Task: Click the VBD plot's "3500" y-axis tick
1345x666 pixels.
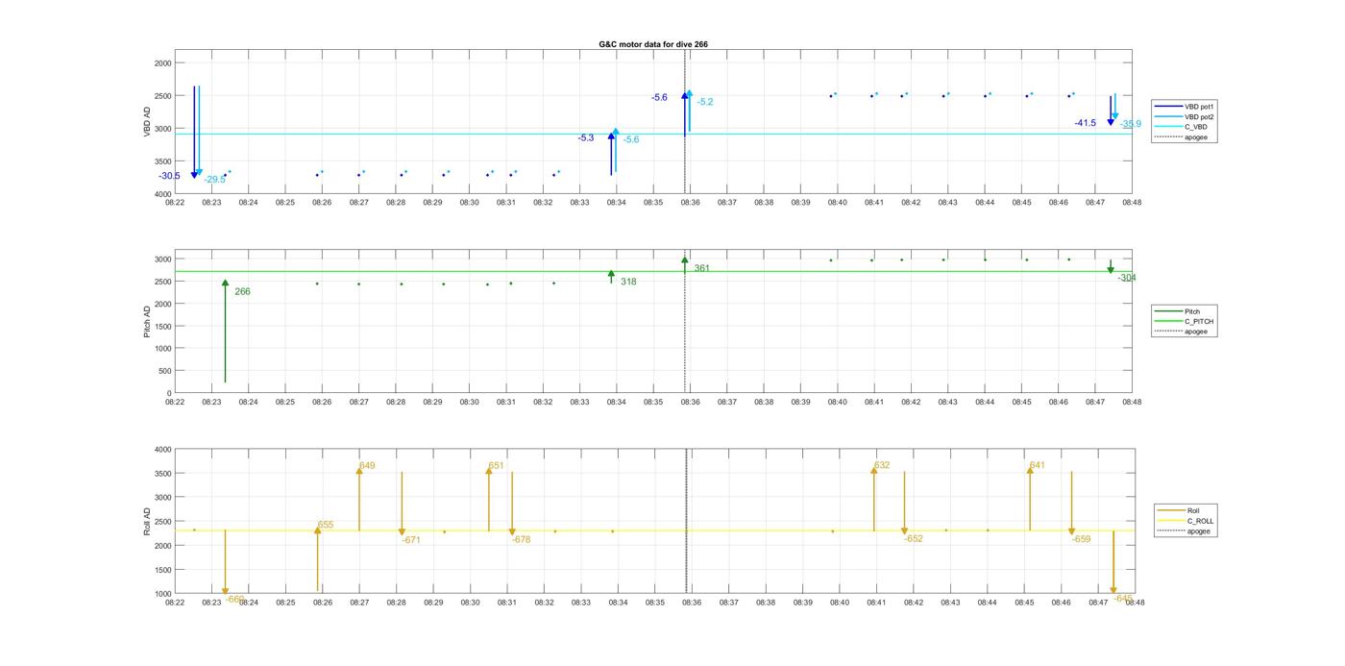Action: pyautogui.click(x=163, y=161)
